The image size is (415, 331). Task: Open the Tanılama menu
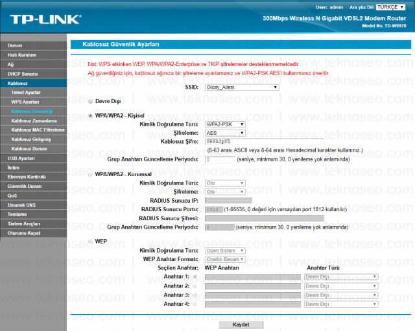click(x=33, y=214)
